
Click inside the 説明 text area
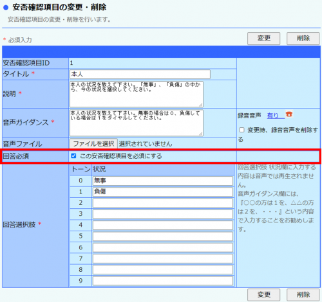point(137,94)
